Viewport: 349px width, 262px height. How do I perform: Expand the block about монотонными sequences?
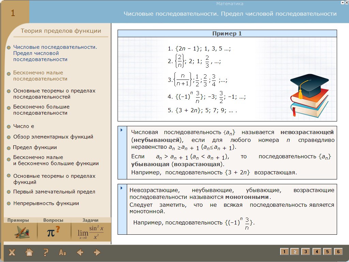click(x=122, y=188)
